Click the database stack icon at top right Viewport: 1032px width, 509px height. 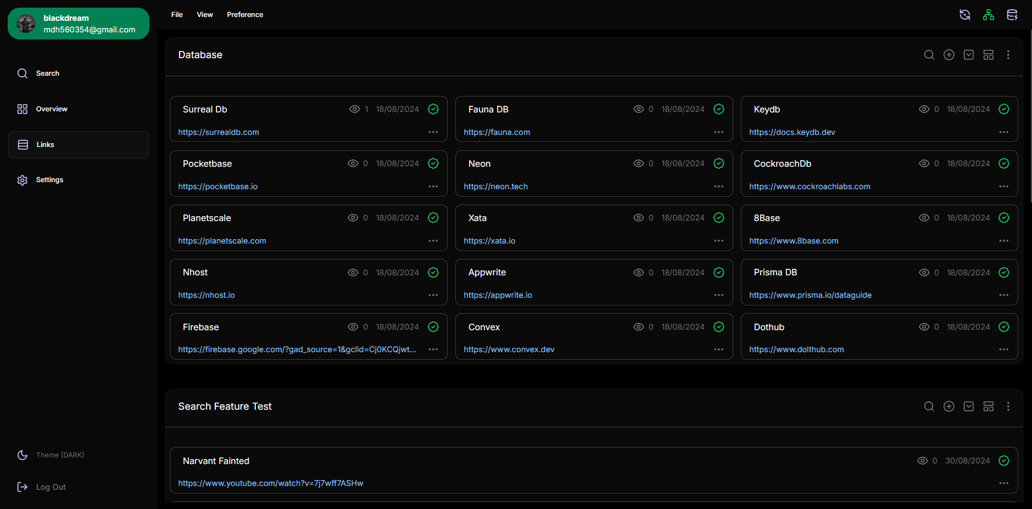(1012, 15)
